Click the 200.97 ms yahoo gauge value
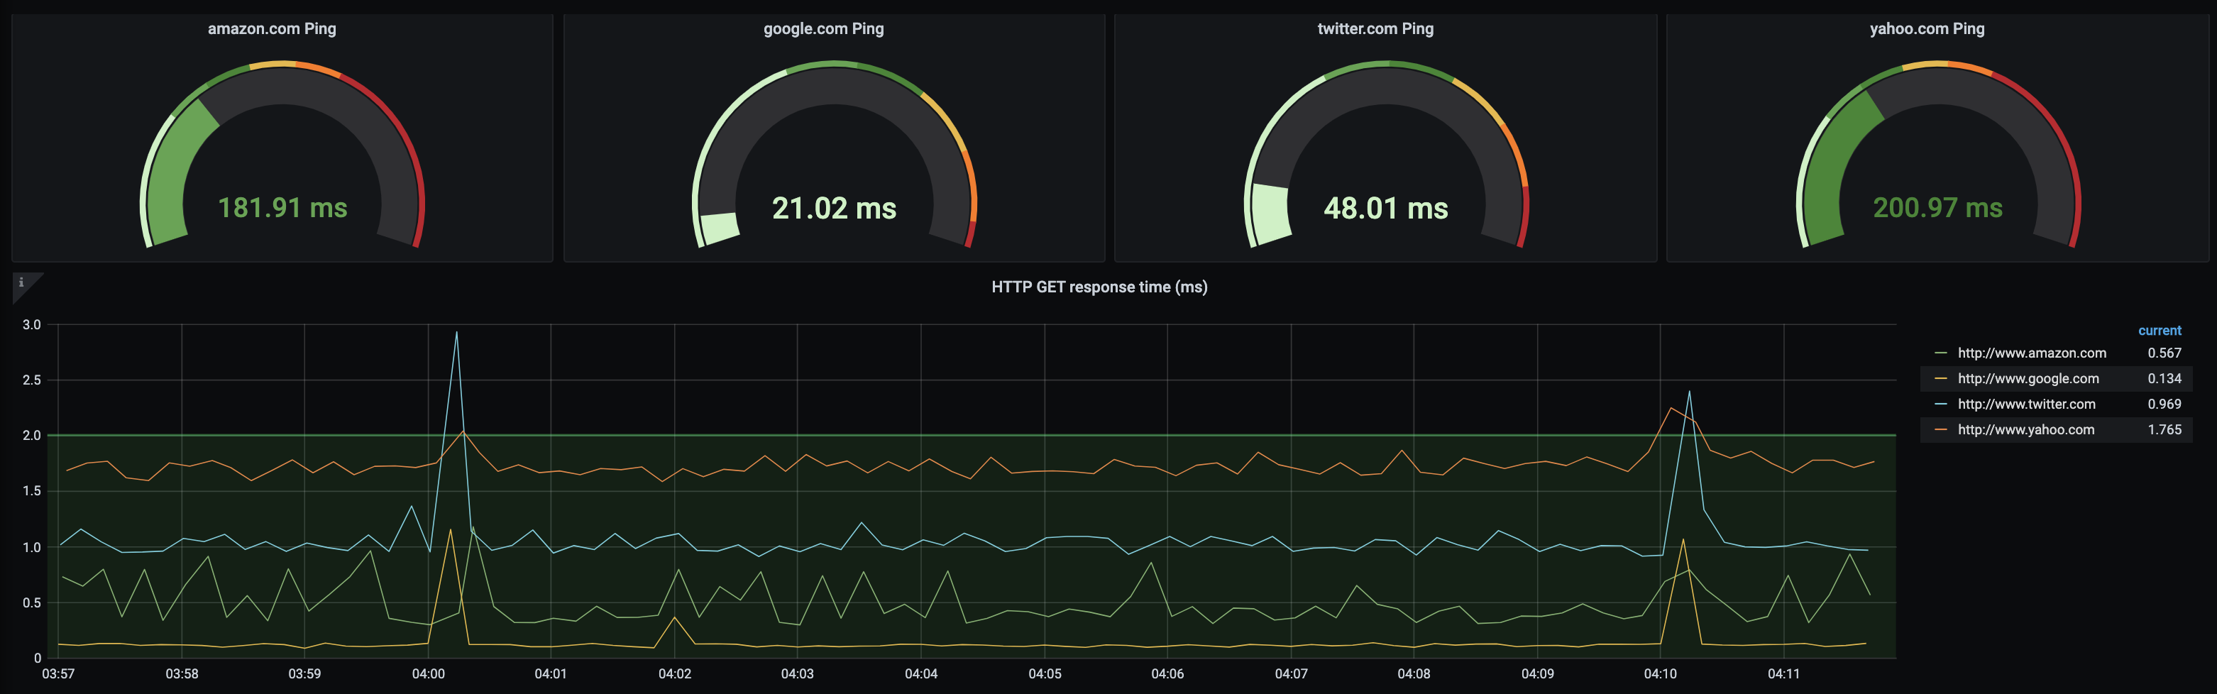Image resolution: width=2217 pixels, height=694 pixels. point(1938,207)
